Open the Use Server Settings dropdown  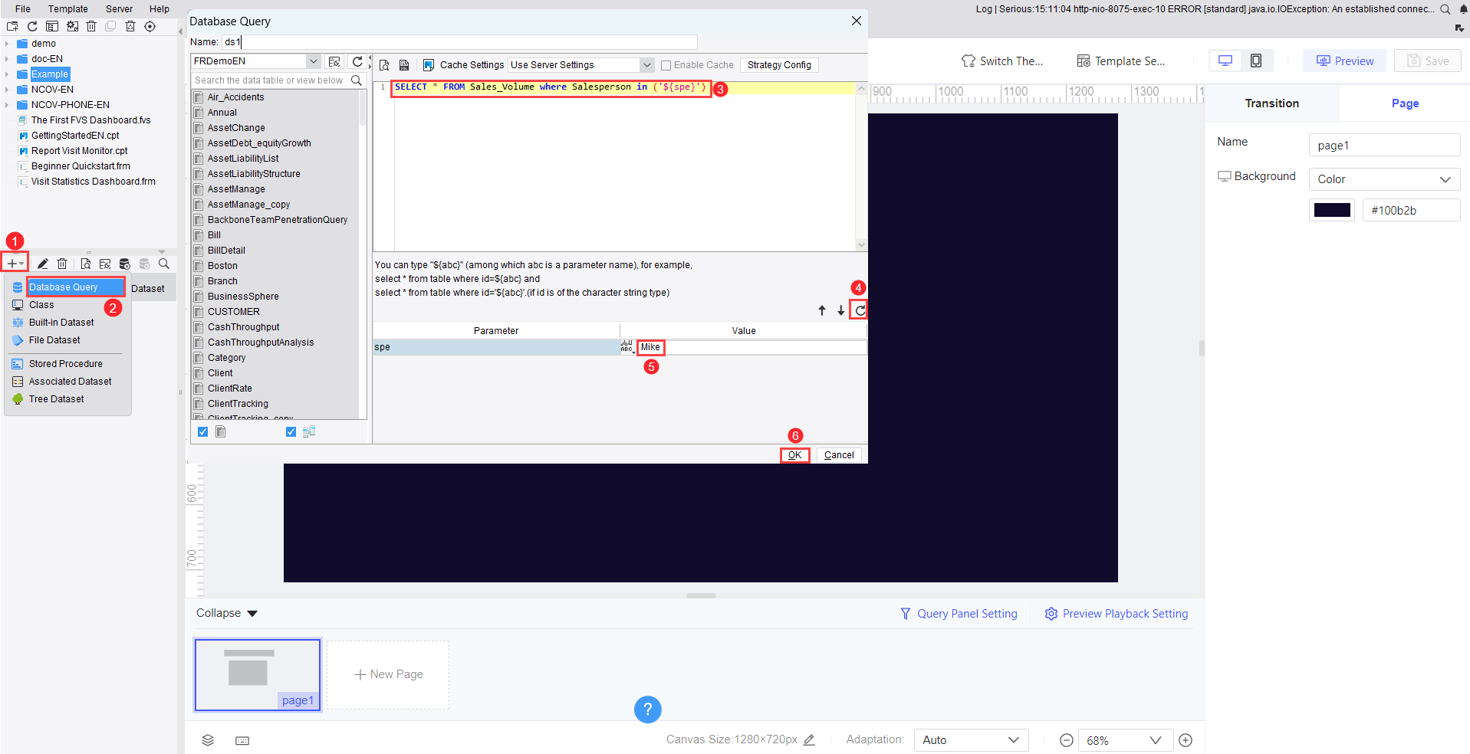tap(647, 65)
